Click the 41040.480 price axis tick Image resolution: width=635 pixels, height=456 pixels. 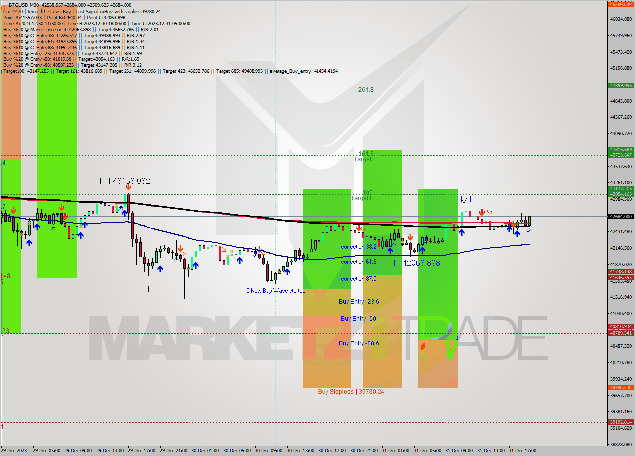tap(622, 314)
